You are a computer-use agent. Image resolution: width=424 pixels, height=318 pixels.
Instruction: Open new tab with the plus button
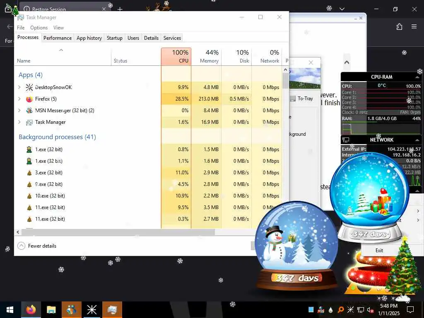(120, 9)
